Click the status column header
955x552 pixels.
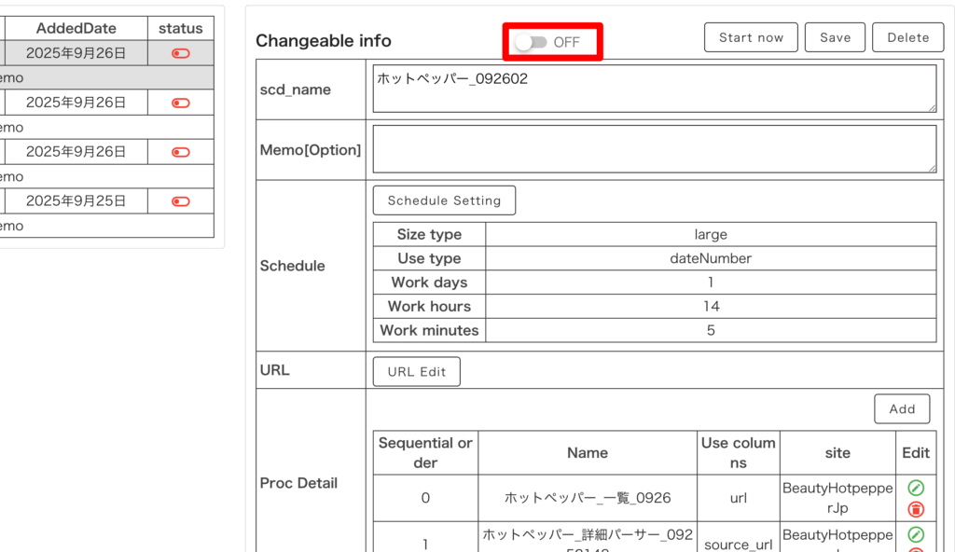click(181, 29)
